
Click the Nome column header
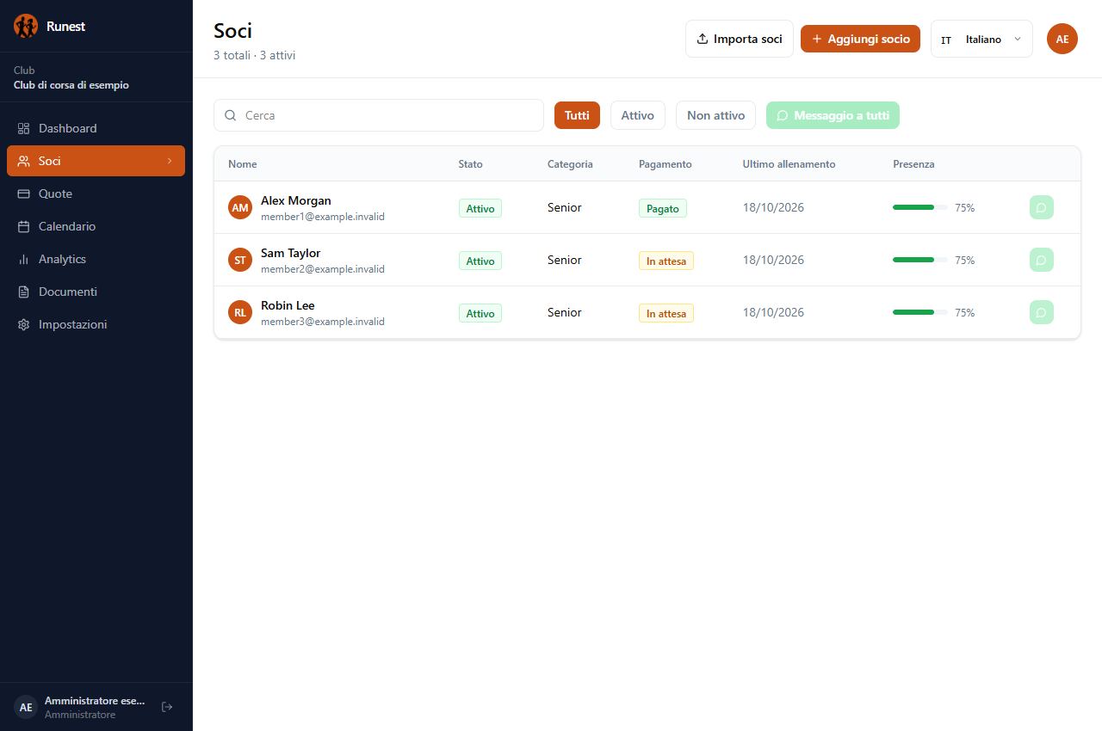tap(243, 164)
